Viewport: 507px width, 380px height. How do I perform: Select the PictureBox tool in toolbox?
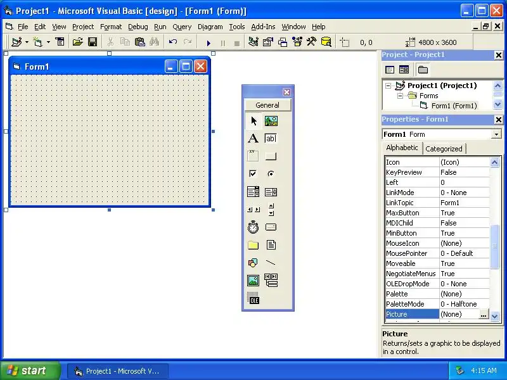tap(271, 121)
